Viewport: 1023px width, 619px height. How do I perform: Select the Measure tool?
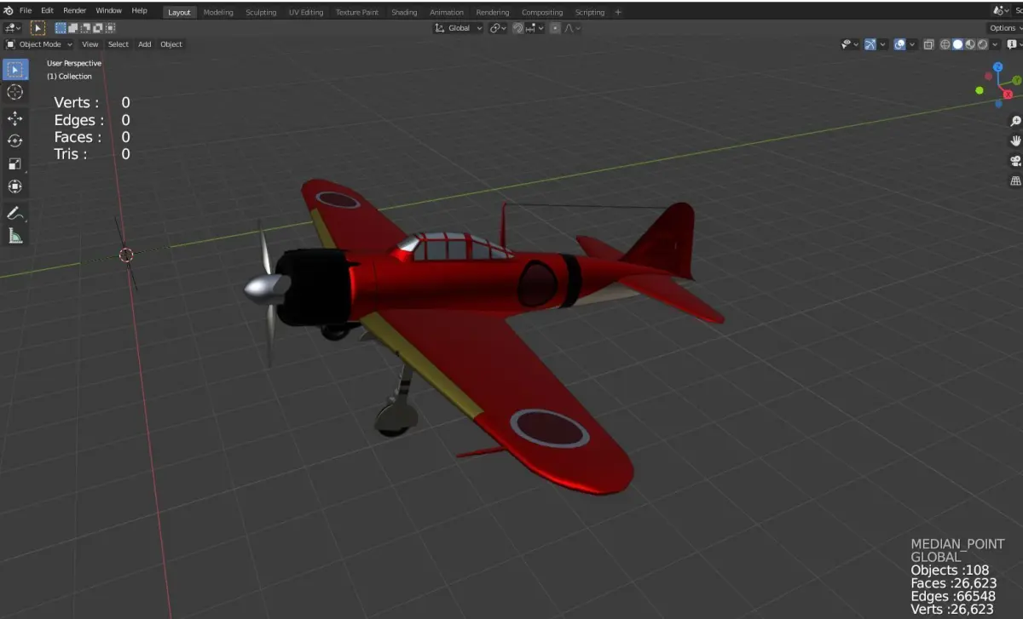15,236
